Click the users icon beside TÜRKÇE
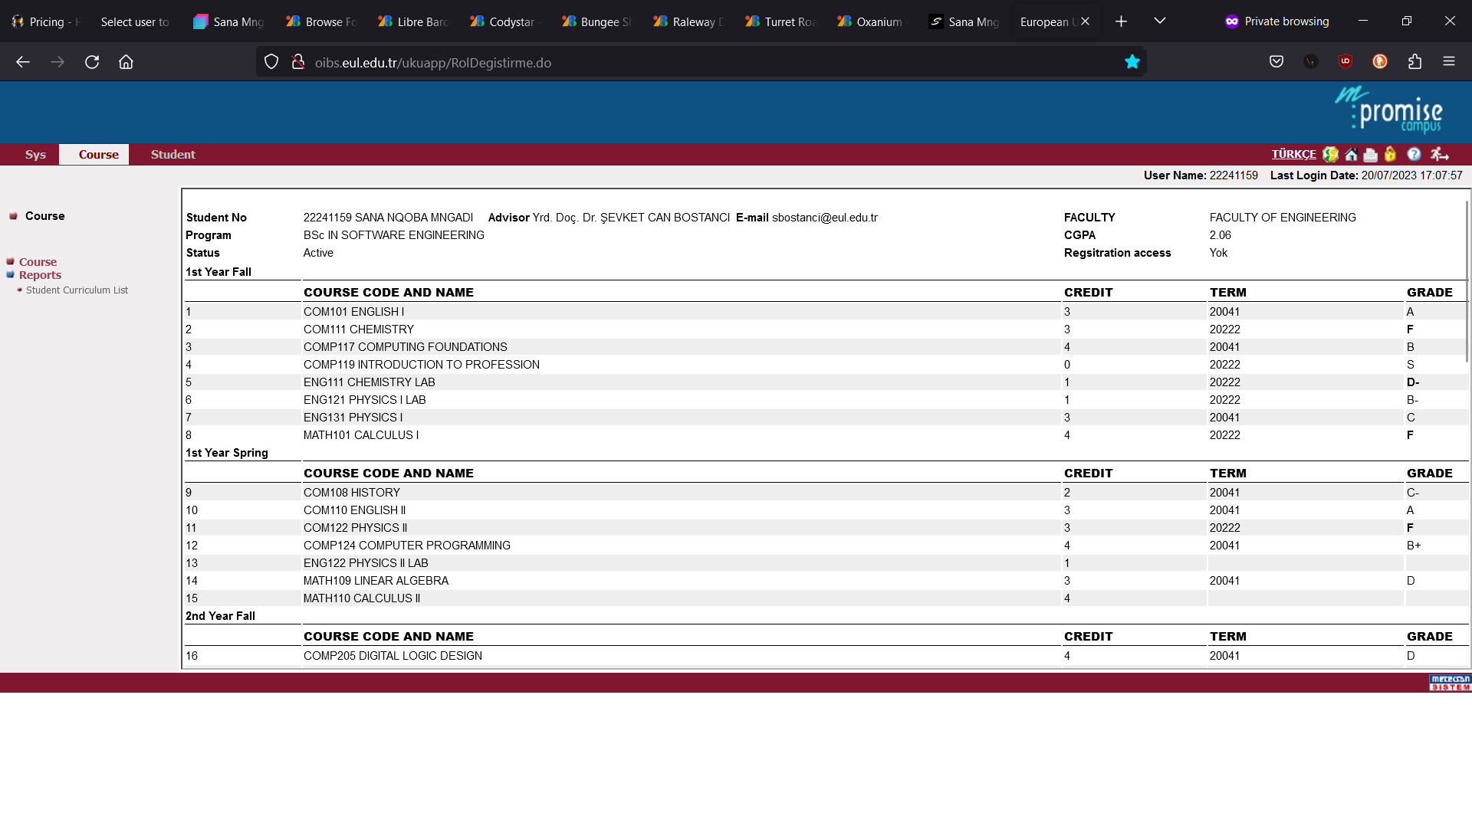 pos(1331,154)
